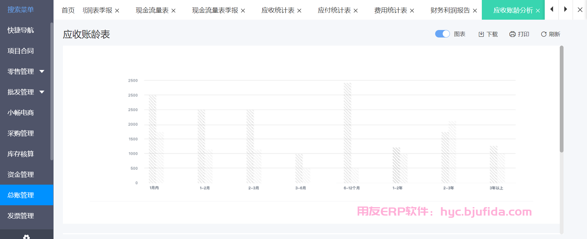Click the 刷新 button label

(x=554, y=34)
